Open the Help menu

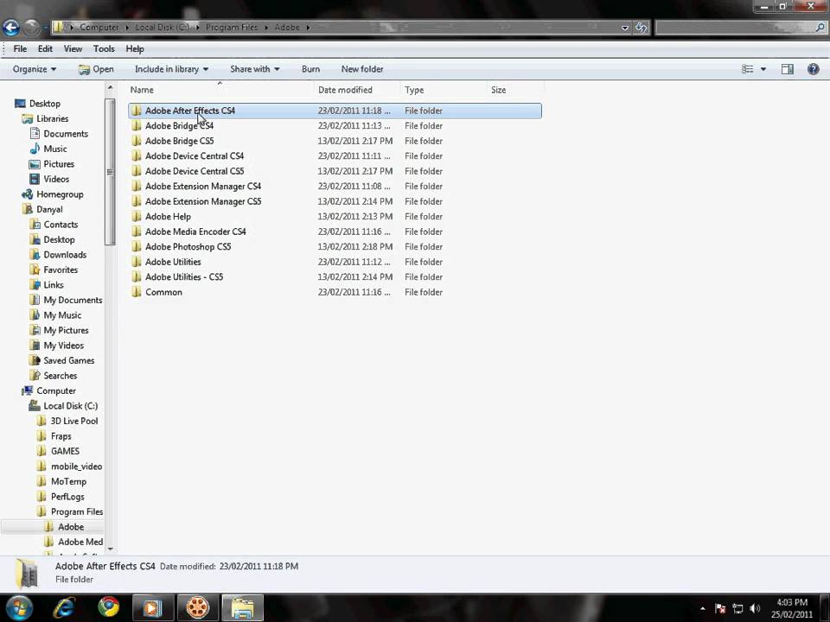135,48
